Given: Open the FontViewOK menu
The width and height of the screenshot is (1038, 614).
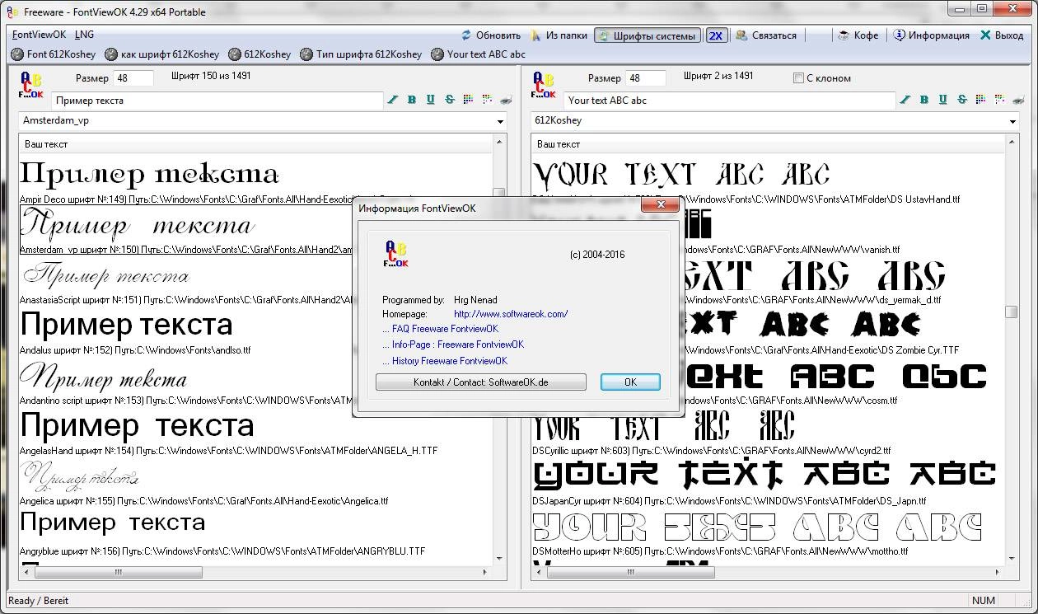Looking at the screenshot, I should pos(39,35).
